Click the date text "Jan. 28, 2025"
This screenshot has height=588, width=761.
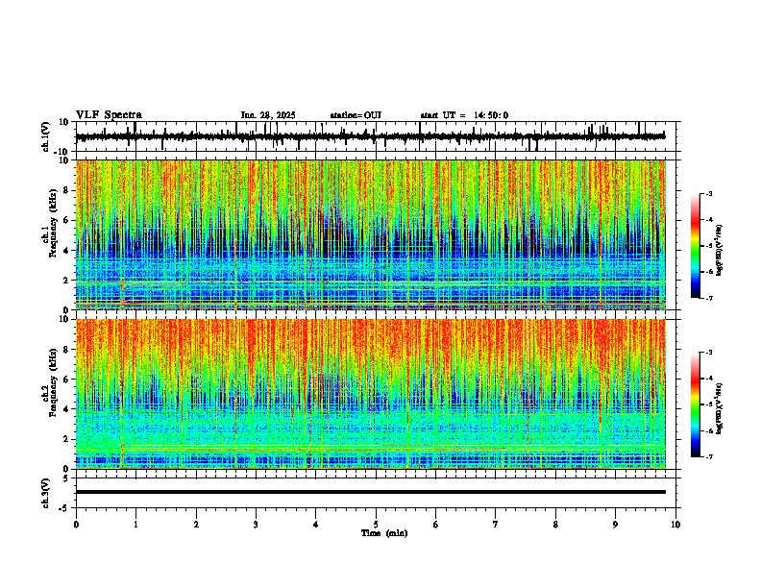268,115
